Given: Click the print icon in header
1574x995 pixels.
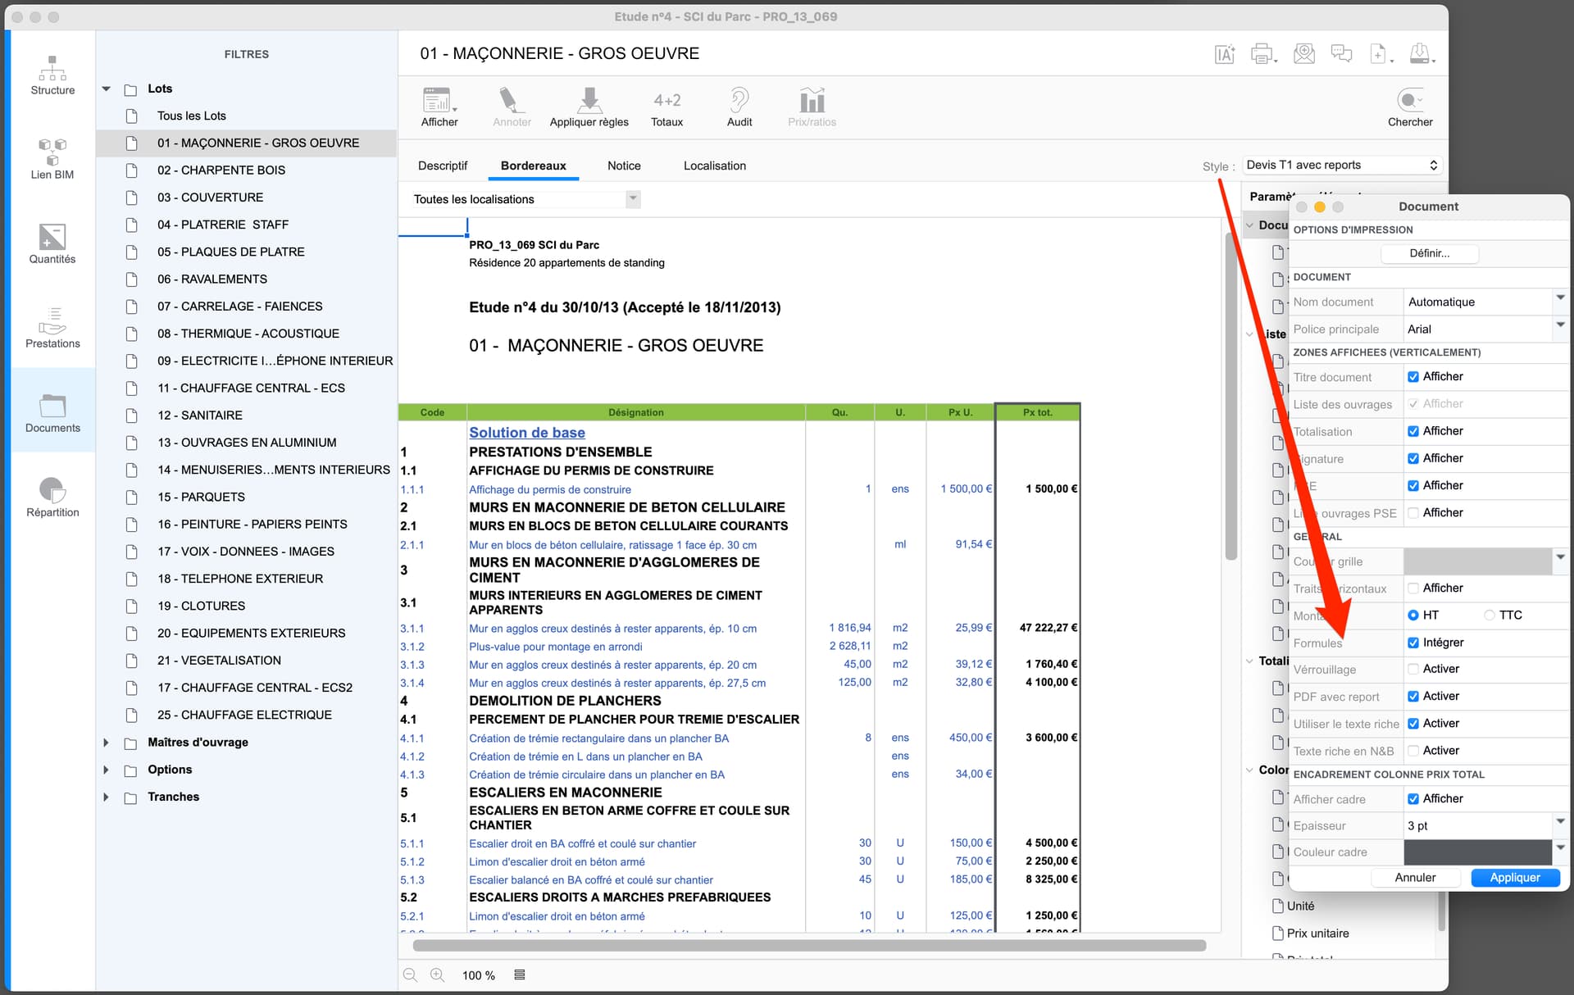Looking at the screenshot, I should click(x=1262, y=54).
